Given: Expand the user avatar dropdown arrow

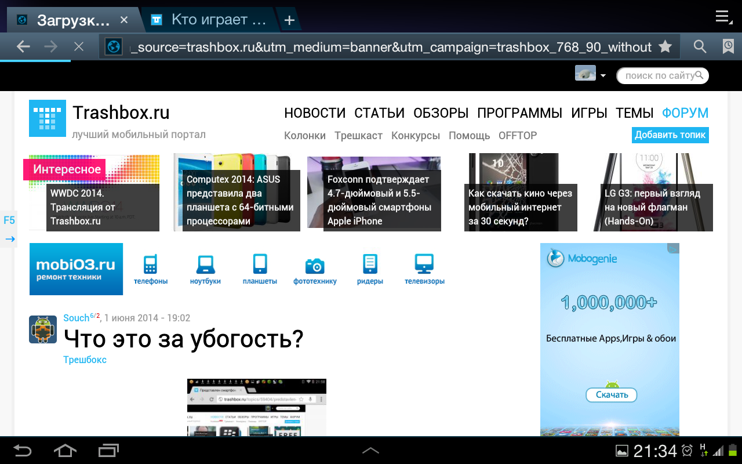Looking at the screenshot, I should [603, 76].
